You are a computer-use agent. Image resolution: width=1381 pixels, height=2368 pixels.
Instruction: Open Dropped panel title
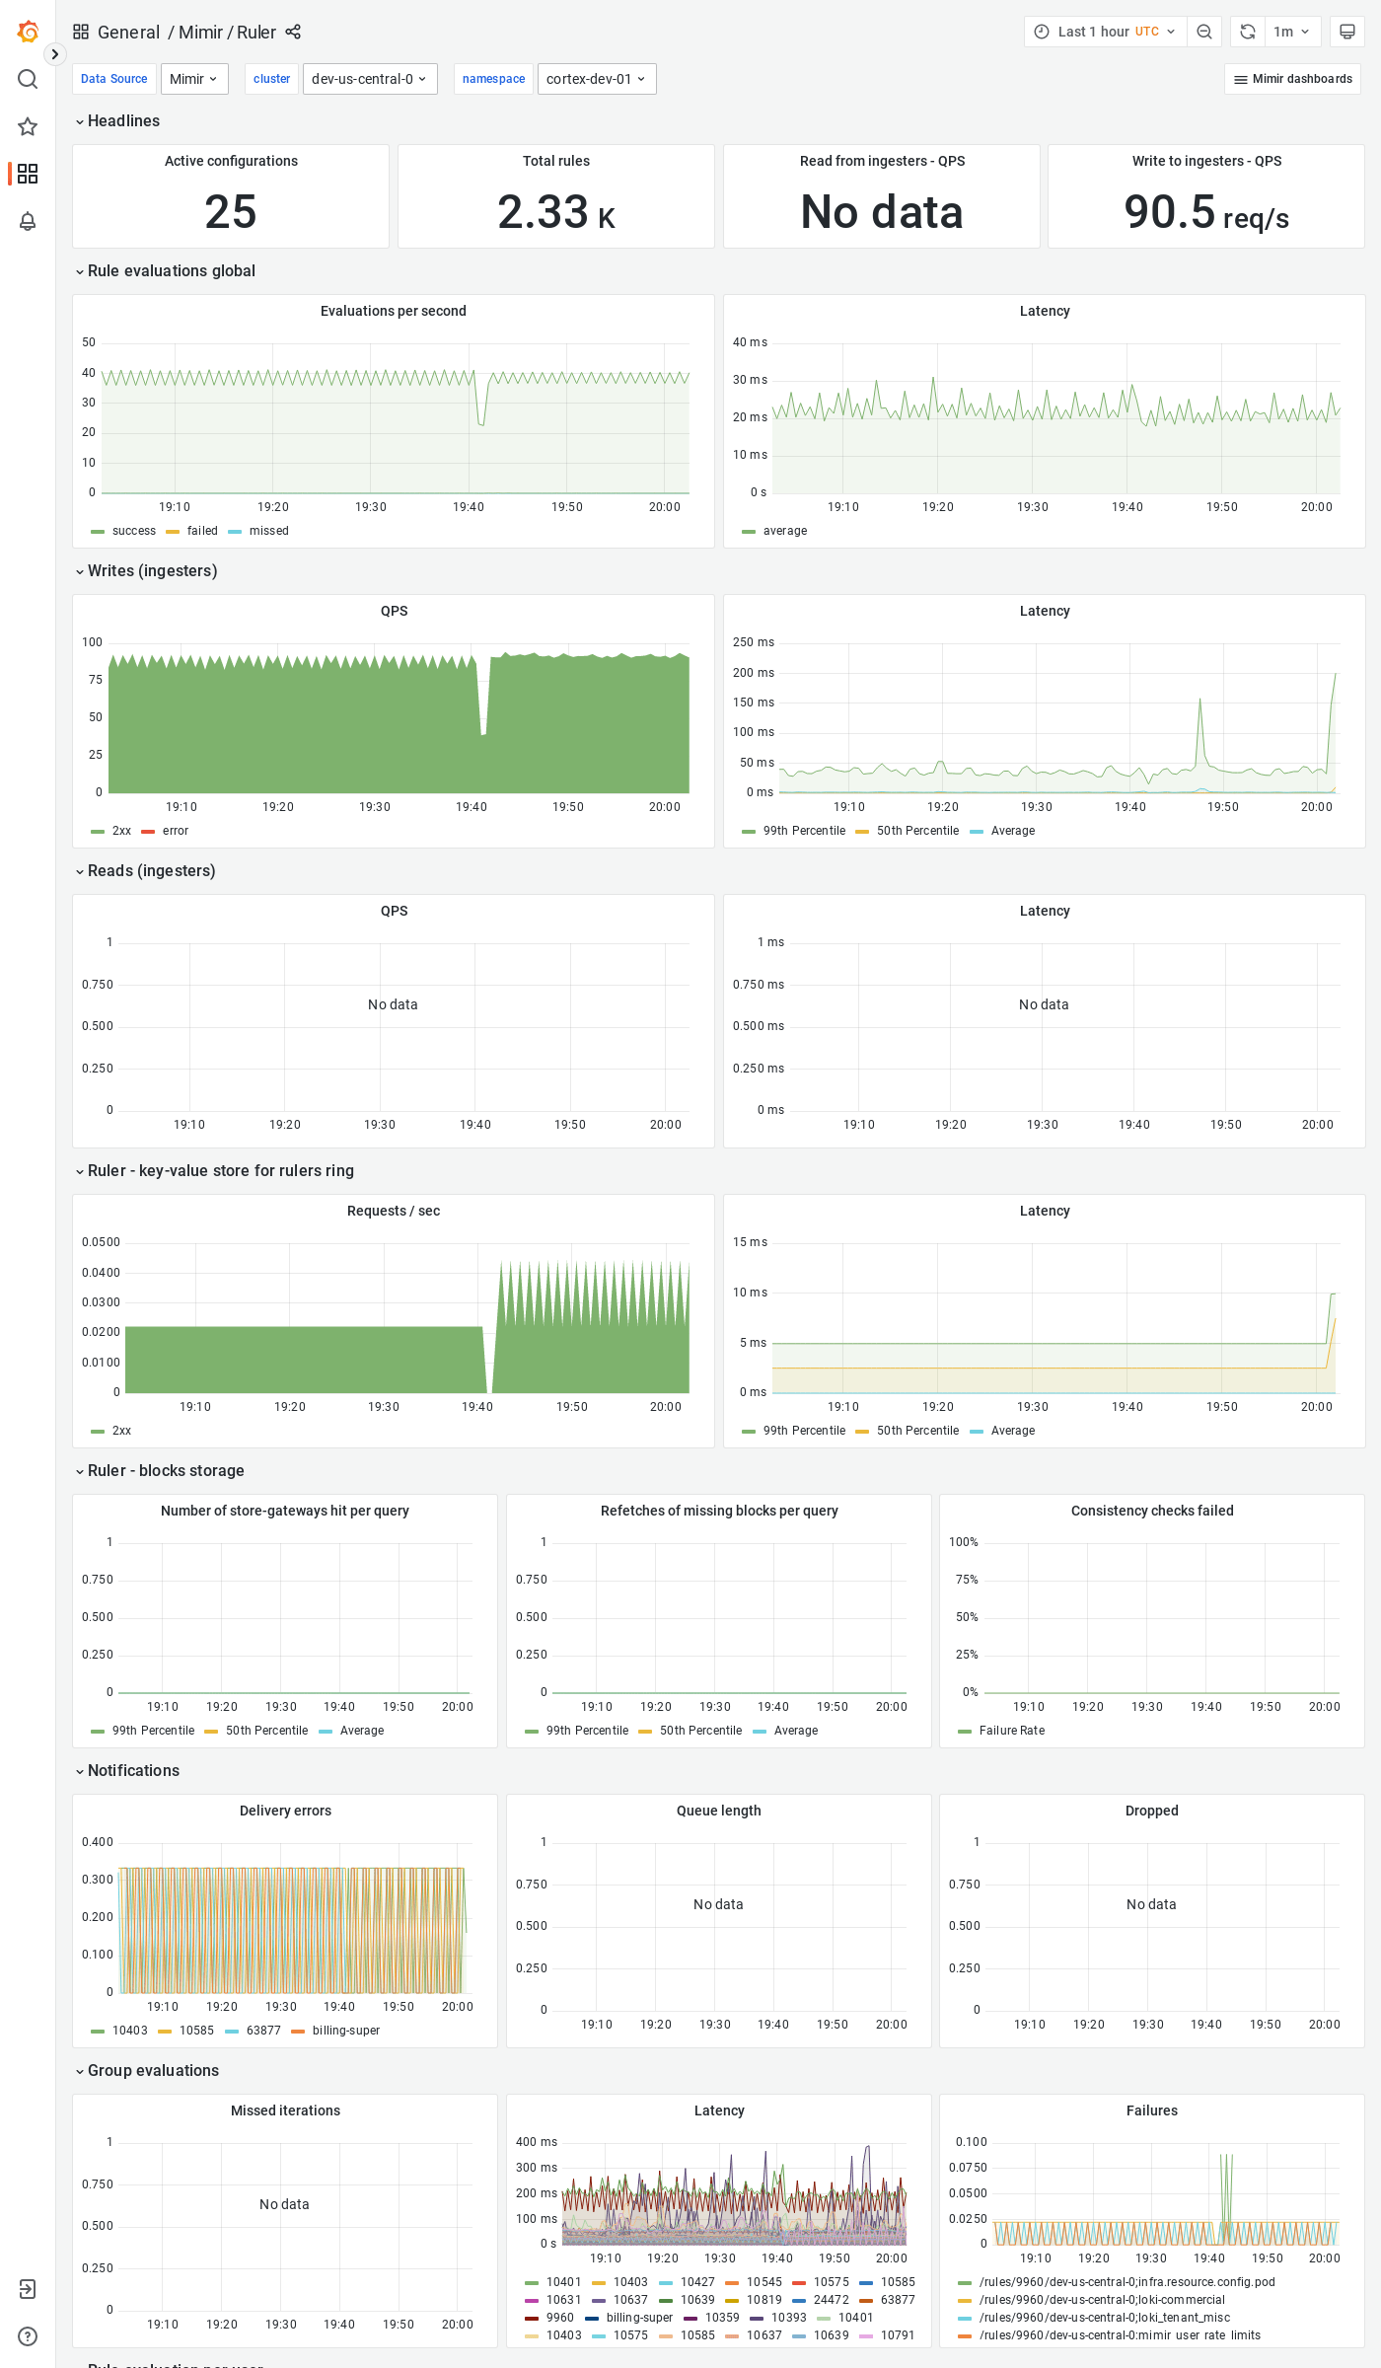(x=1152, y=1811)
